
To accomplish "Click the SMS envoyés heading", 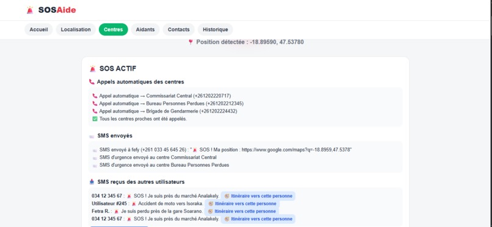I will [x=115, y=136].
